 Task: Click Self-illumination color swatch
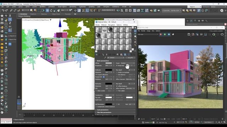click(109, 104)
